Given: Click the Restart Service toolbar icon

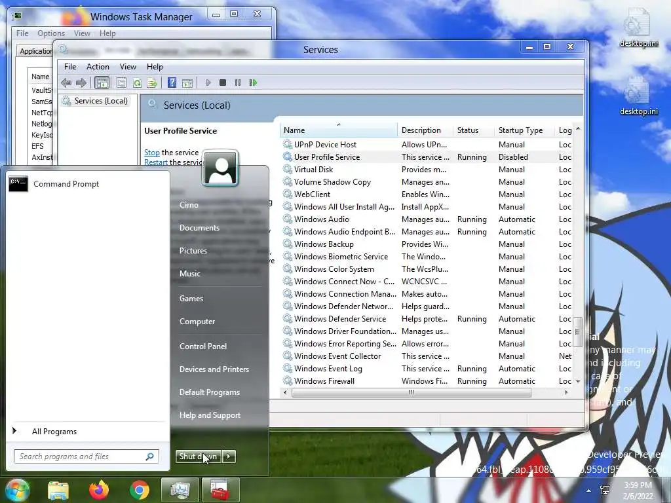Looking at the screenshot, I should pos(253,83).
